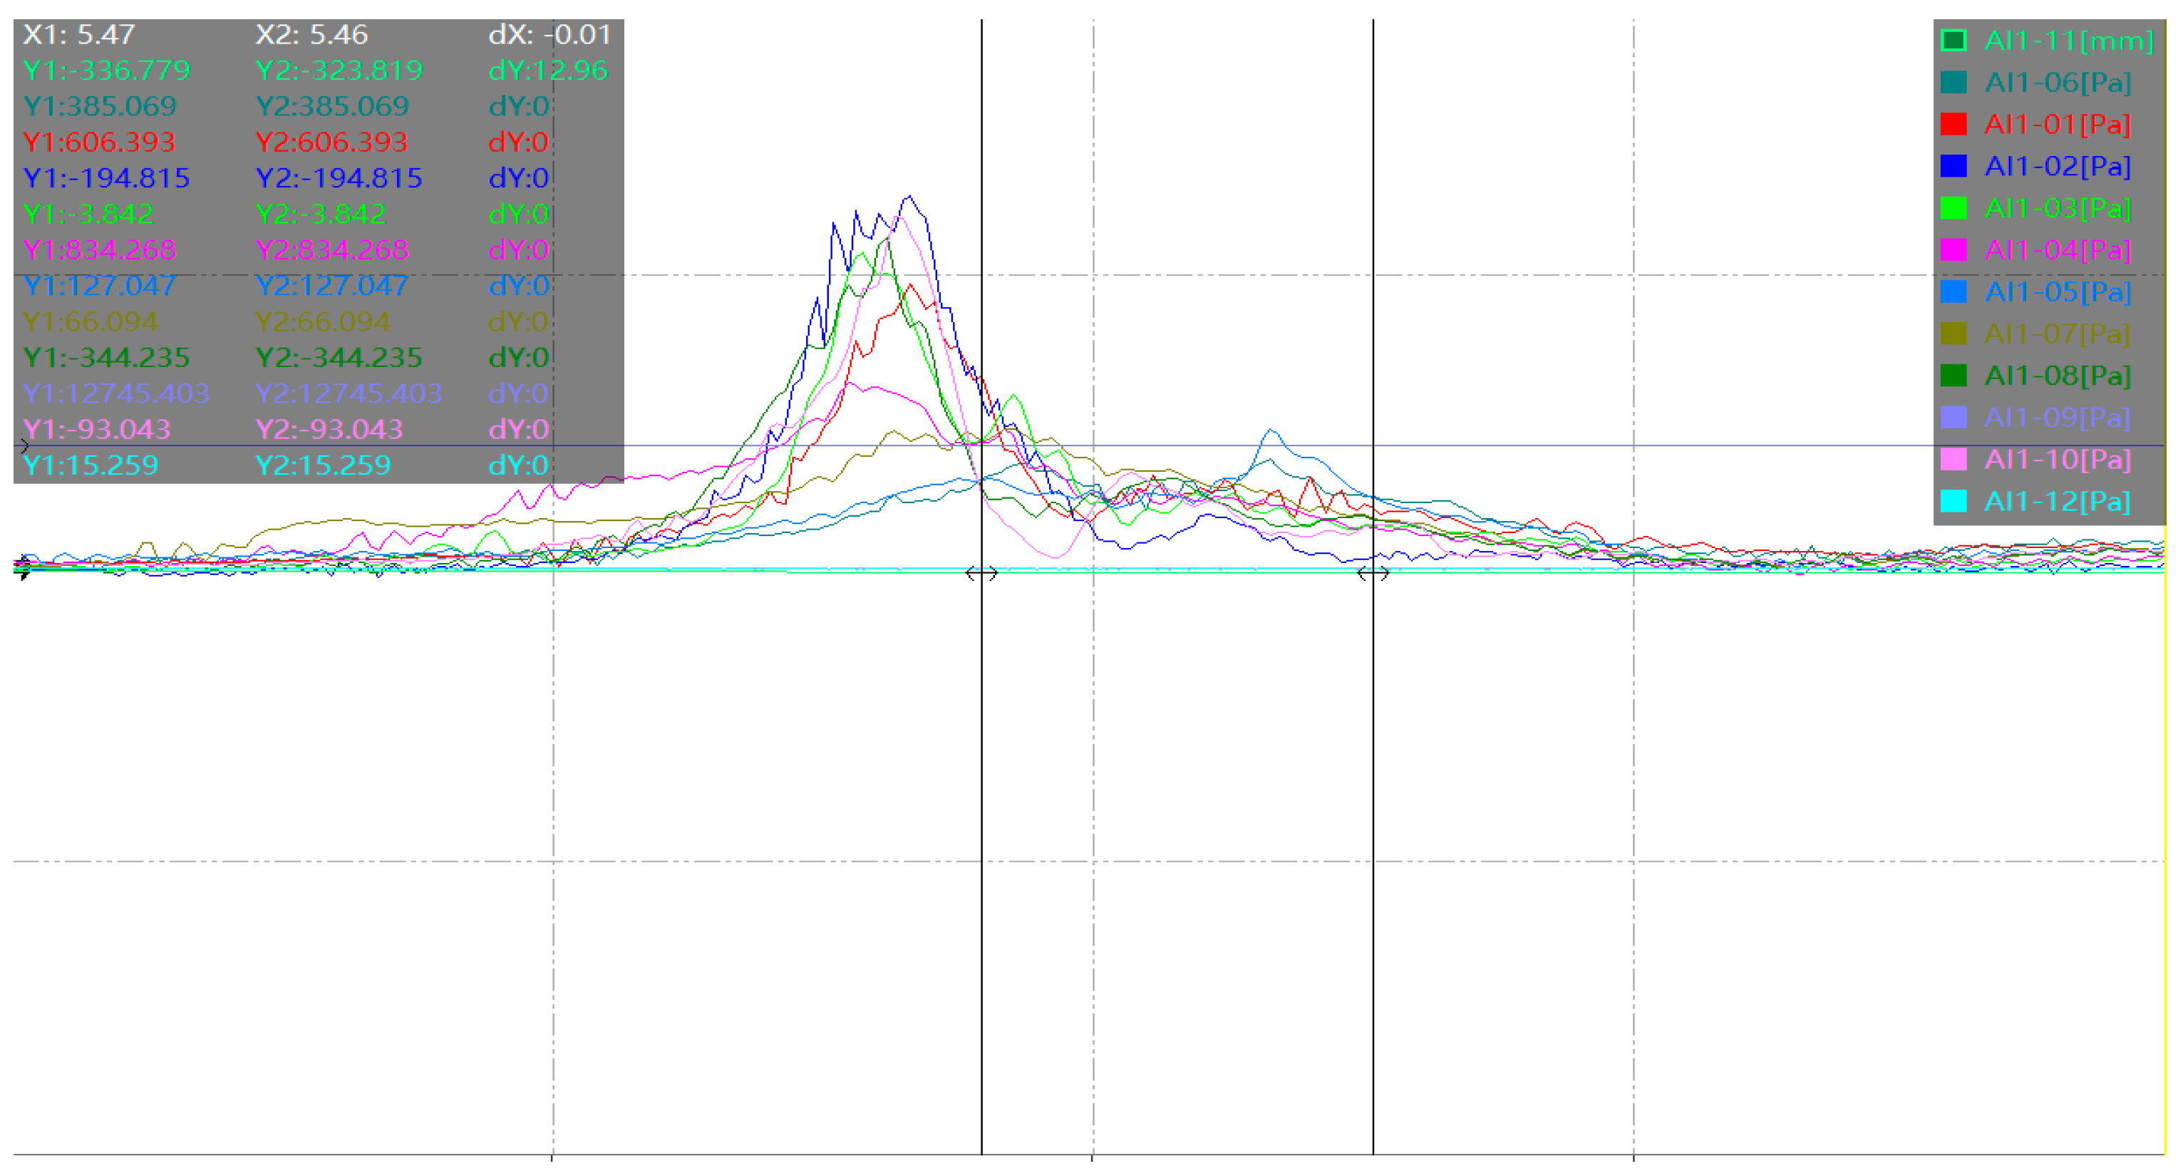
Task: Click the left-edge zero-level marker at trace baseline
Action: tap(23, 567)
